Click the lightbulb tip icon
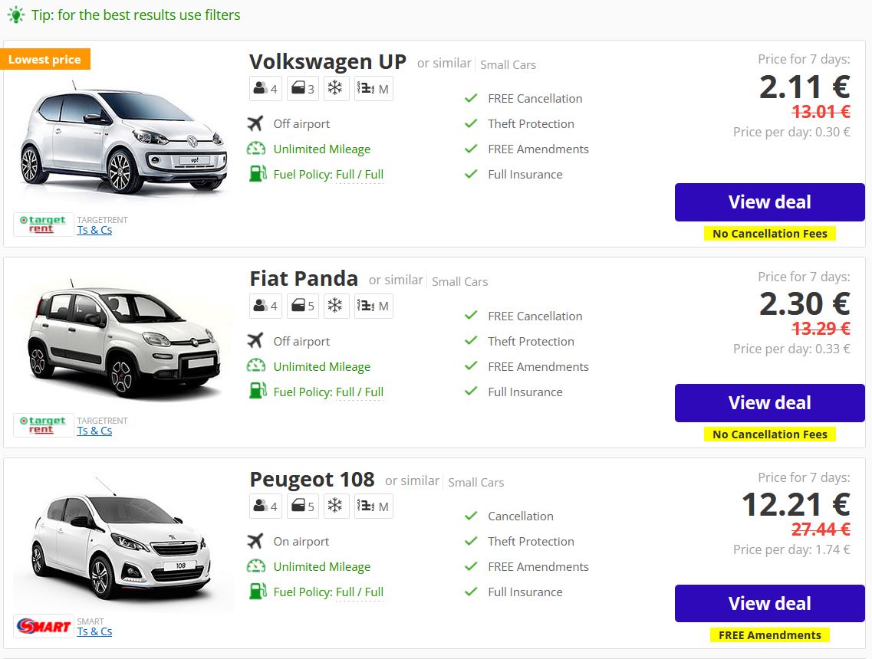Image resolution: width=872 pixels, height=659 pixels. pyautogui.click(x=16, y=15)
